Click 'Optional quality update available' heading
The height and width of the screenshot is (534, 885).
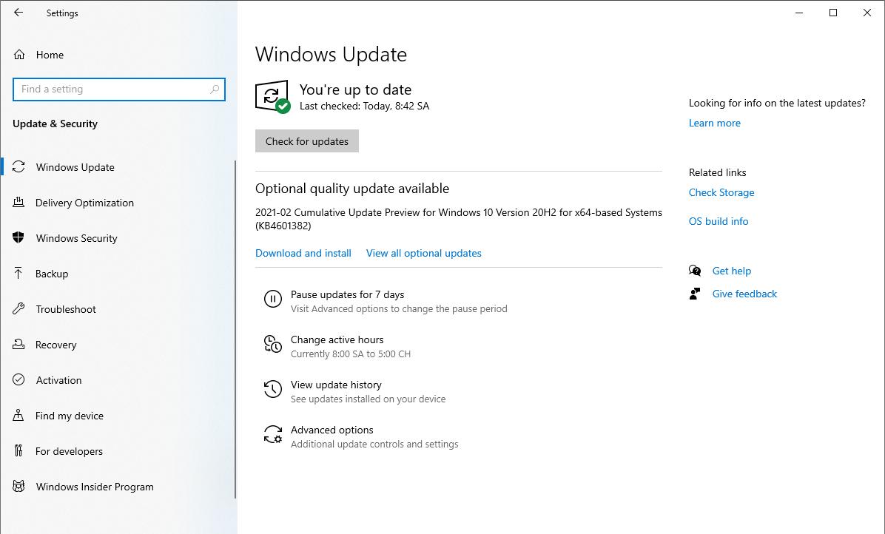352,189
